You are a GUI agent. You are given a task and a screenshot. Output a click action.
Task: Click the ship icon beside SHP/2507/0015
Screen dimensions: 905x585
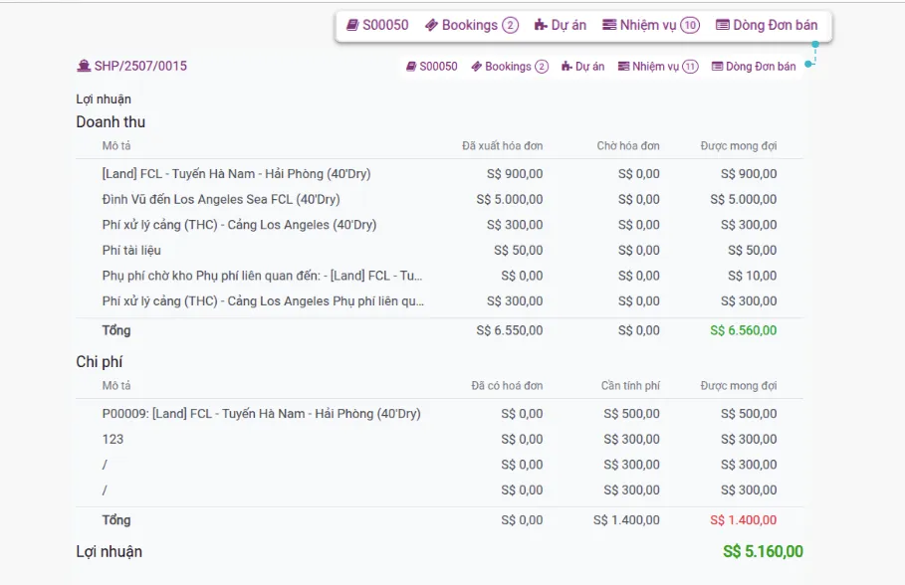[84, 66]
